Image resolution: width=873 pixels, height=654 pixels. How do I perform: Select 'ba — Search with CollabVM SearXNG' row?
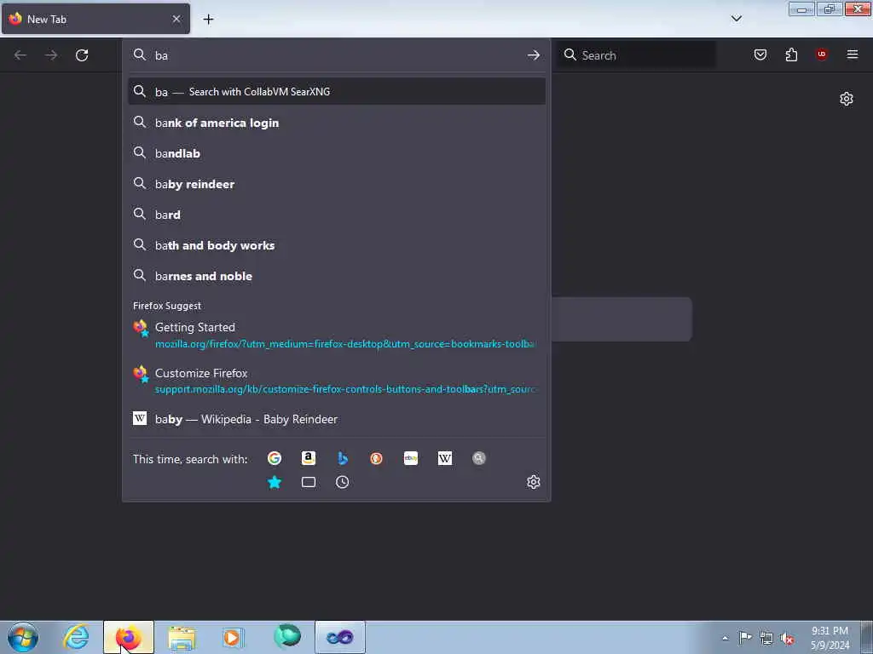[x=337, y=92]
